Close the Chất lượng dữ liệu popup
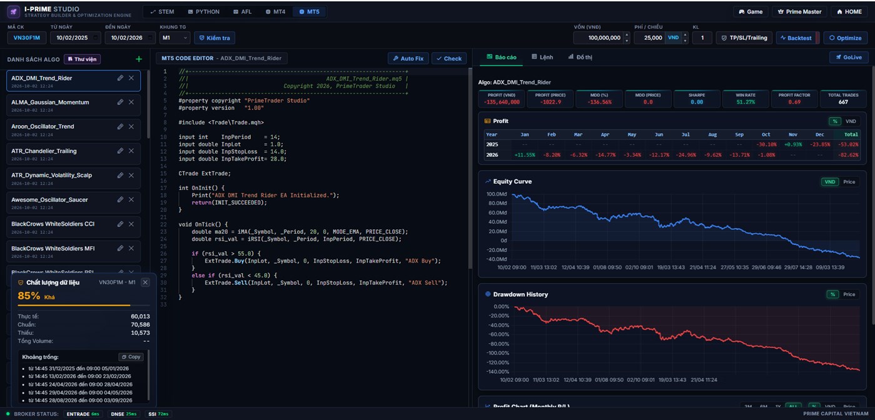Screen dimensions: 875x420 pos(145,282)
